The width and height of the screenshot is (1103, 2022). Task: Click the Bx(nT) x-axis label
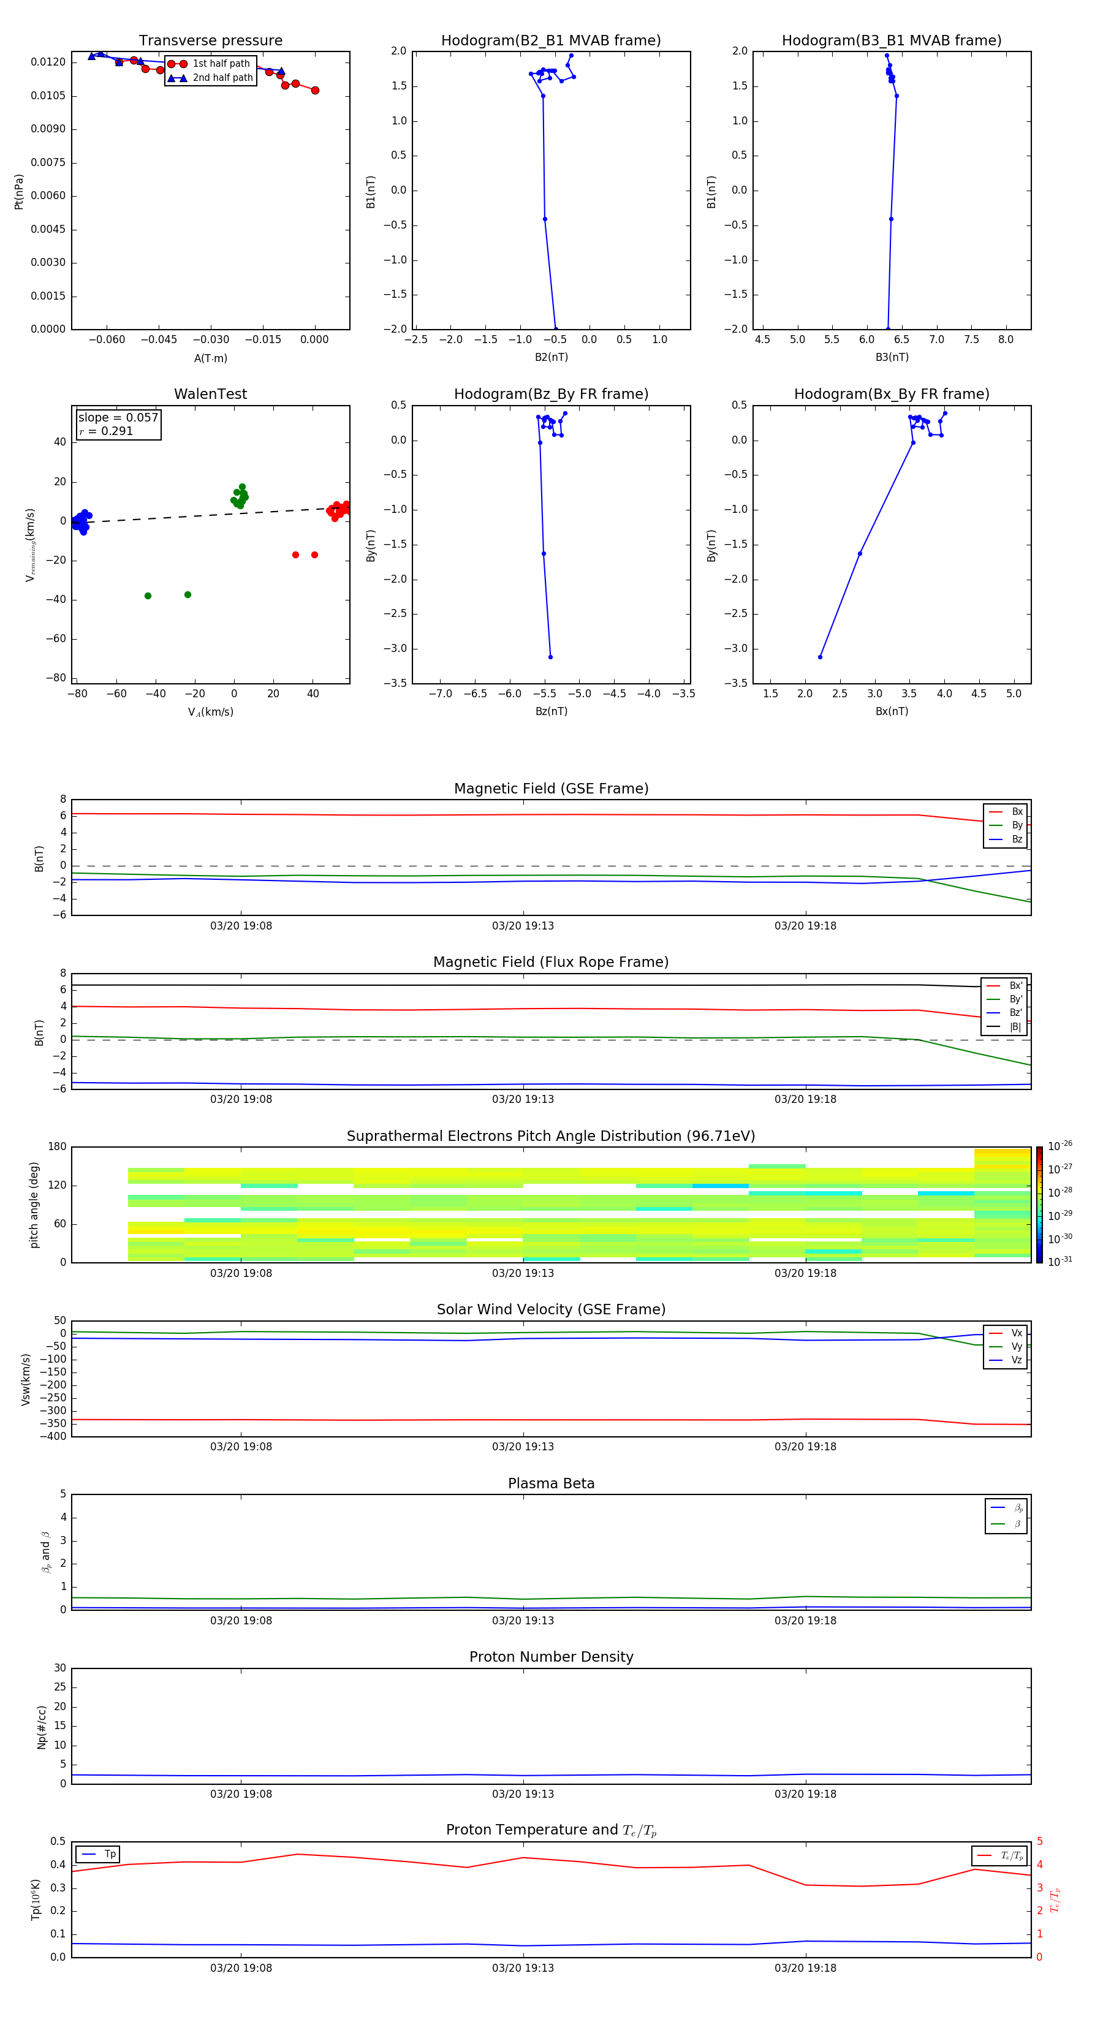pos(892,711)
